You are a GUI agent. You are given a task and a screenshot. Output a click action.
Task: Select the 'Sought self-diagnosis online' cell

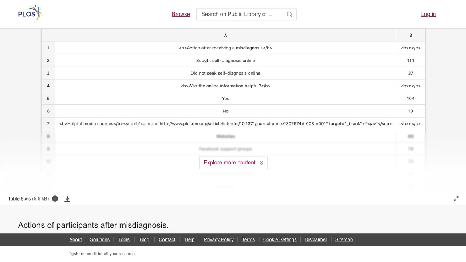coord(225,60)
